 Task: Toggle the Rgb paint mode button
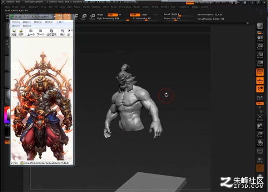pos(113,15)
